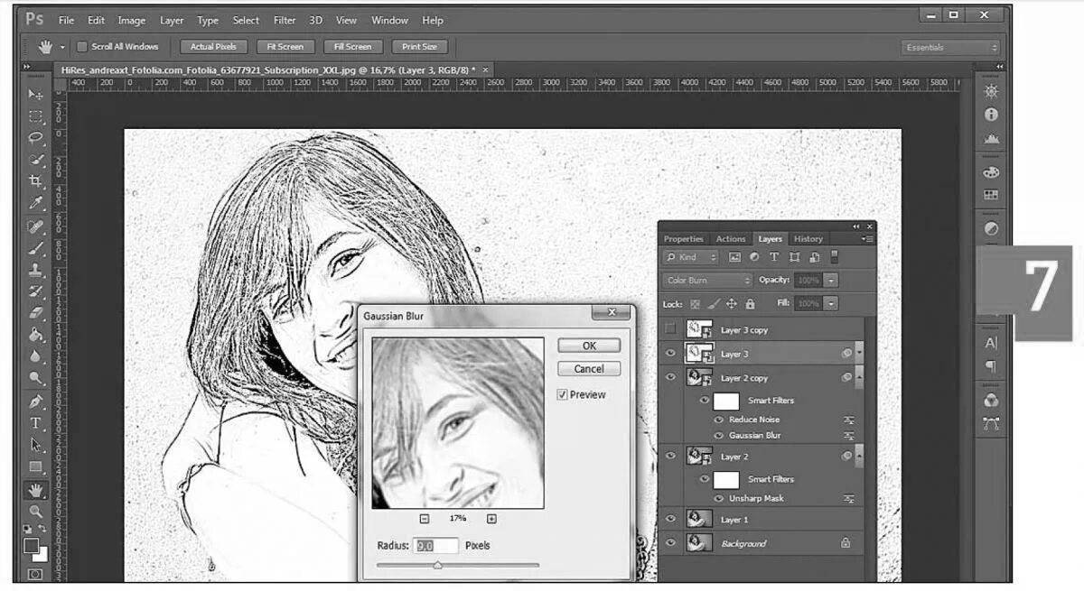Open the Filter menu
The height and width of the screenshot is (591, 1084).
(x=284, y=20)
